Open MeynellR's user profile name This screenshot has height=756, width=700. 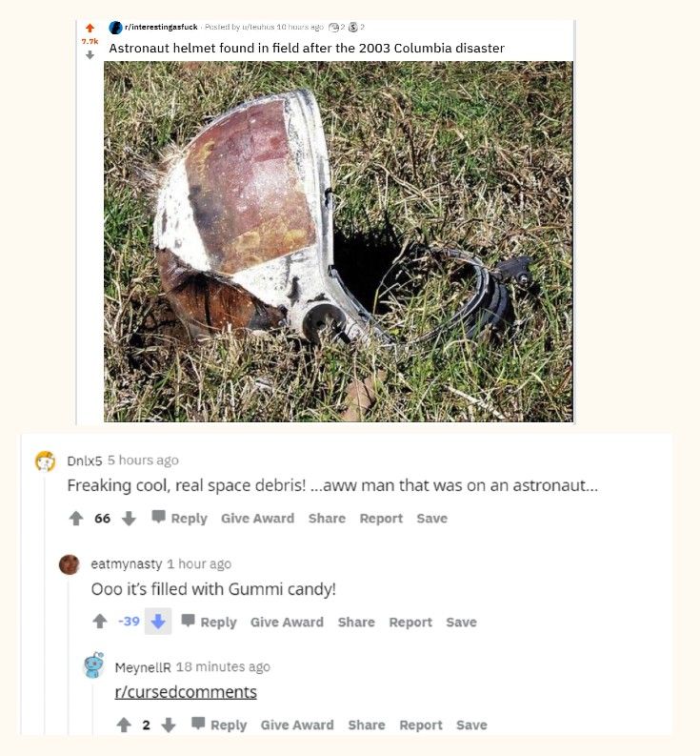tap(143, 667)
